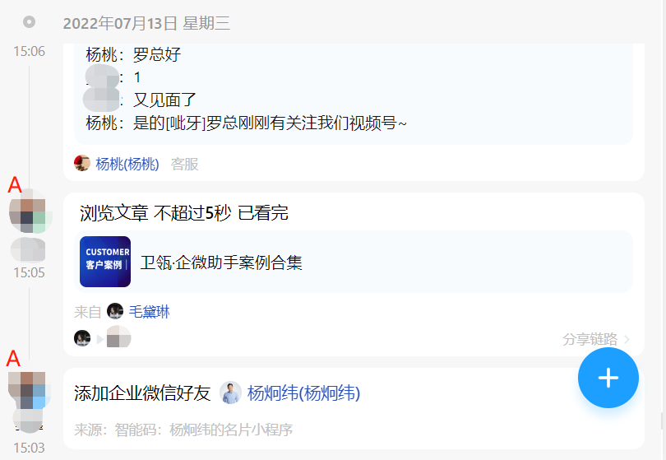The width and height of the screenshot is (666, 460).
Task: Open 杨炯纬(杨炯纬) profile link
Action: [303, 393]
